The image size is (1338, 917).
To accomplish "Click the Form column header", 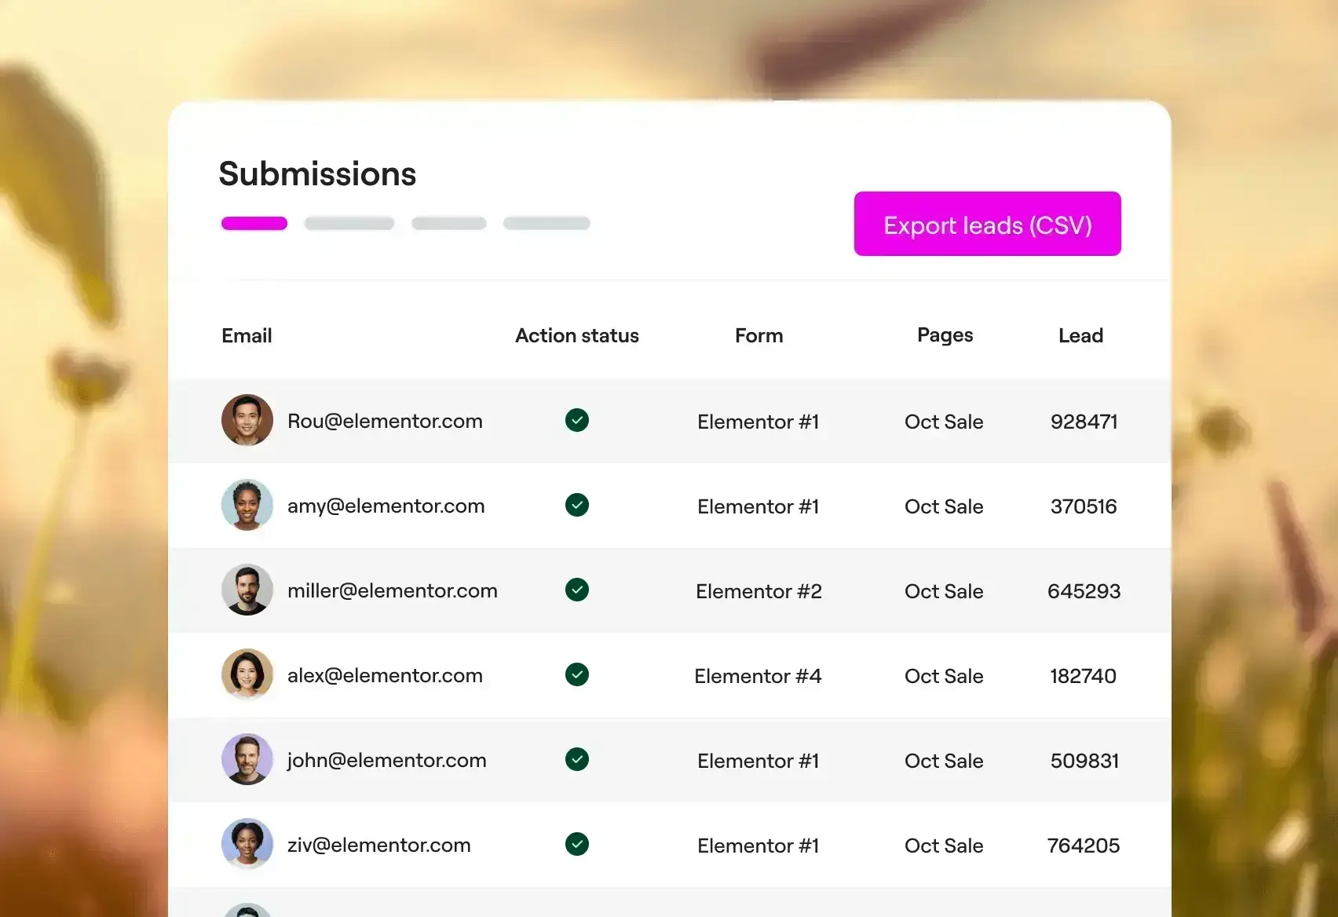I will (x=759, y=336).
